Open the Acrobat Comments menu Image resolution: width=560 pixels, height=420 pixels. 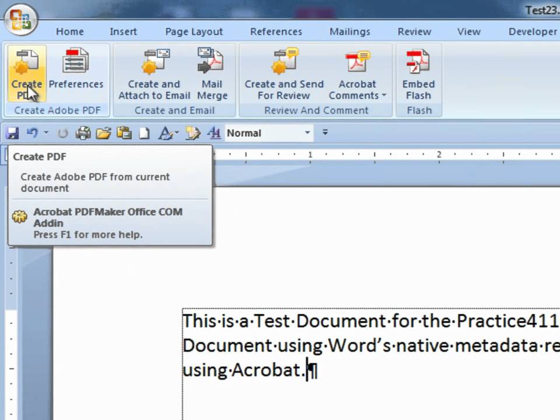pos(357,74)
